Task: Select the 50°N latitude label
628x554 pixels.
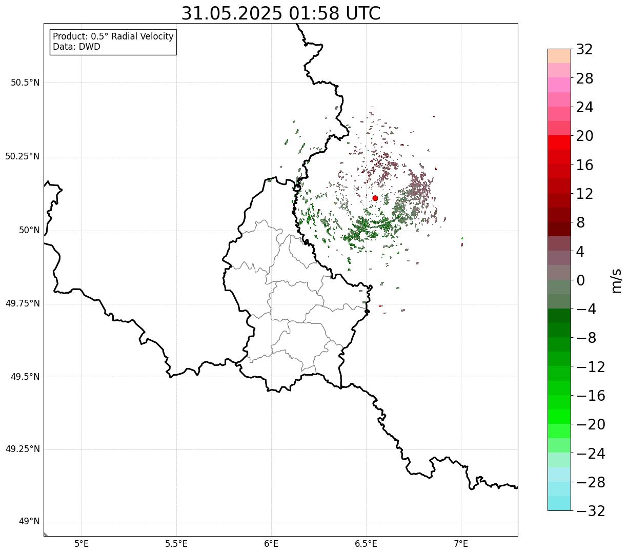Action: (29, 230)
